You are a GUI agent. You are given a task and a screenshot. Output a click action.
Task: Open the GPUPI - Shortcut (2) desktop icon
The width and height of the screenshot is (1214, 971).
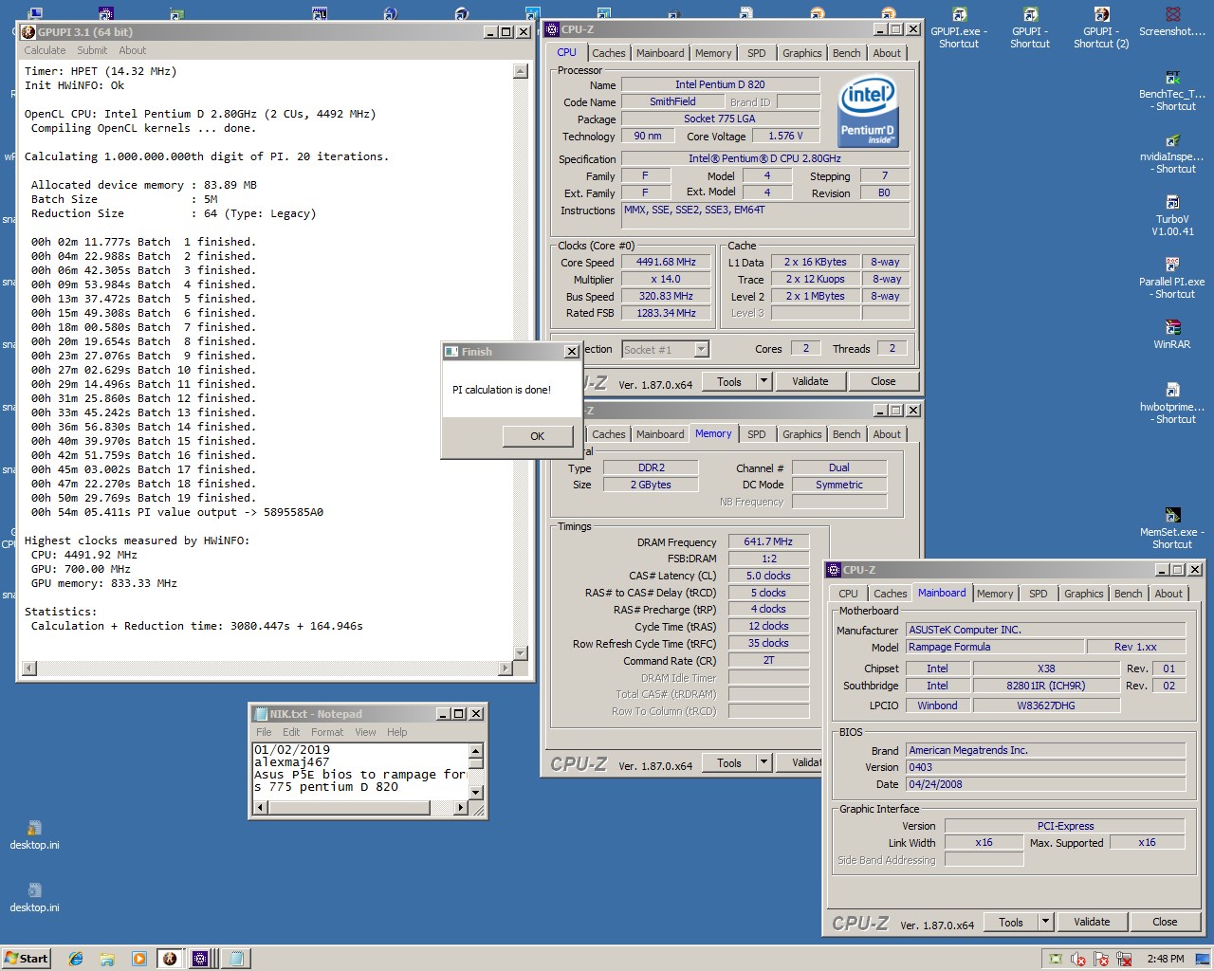point(1101,27)
